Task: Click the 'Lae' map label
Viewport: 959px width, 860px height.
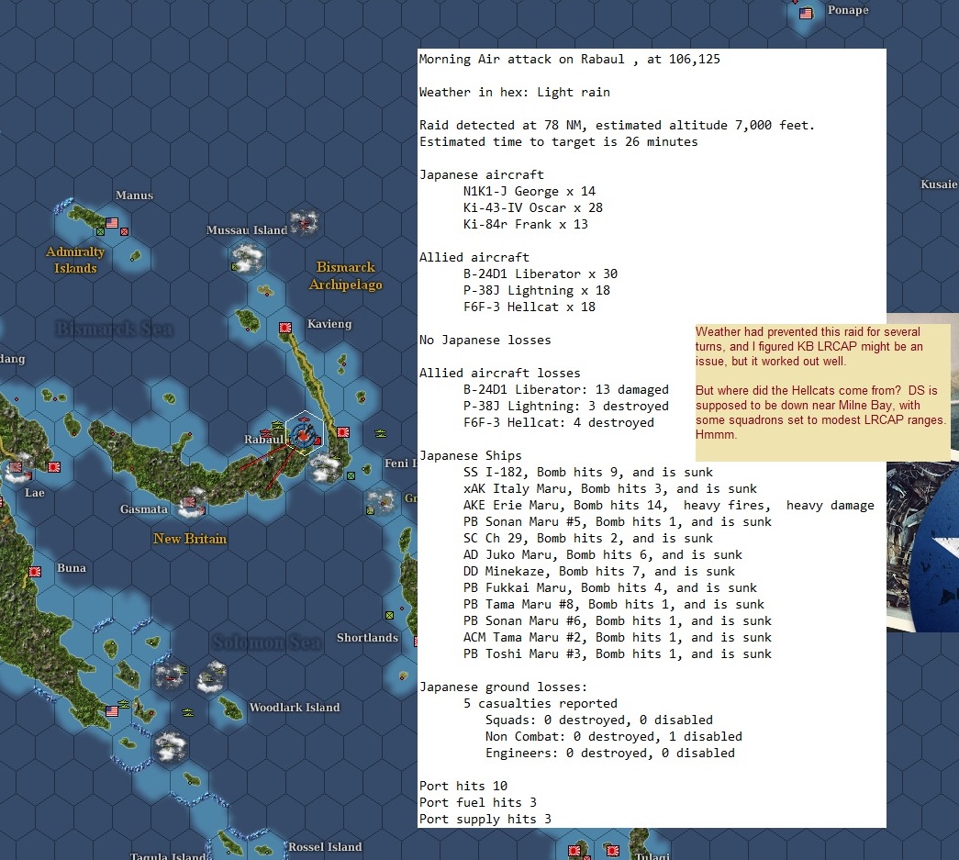Action: tap(34, 492)
